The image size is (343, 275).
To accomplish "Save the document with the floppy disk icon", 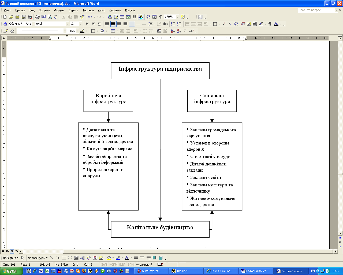I will [24, 17].
